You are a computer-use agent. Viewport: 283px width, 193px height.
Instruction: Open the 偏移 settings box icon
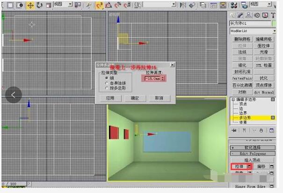pos(272,166)
